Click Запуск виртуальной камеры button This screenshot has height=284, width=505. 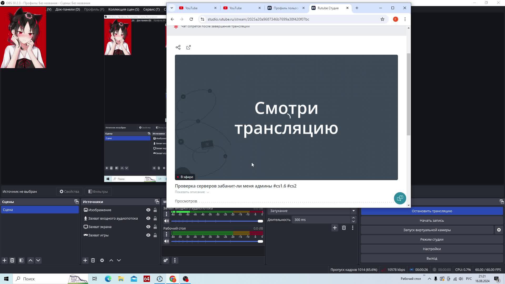427,230
